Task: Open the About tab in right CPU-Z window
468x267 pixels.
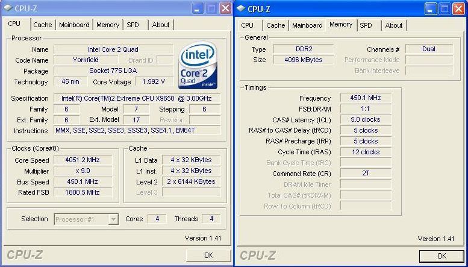Action: pos(394,25)
